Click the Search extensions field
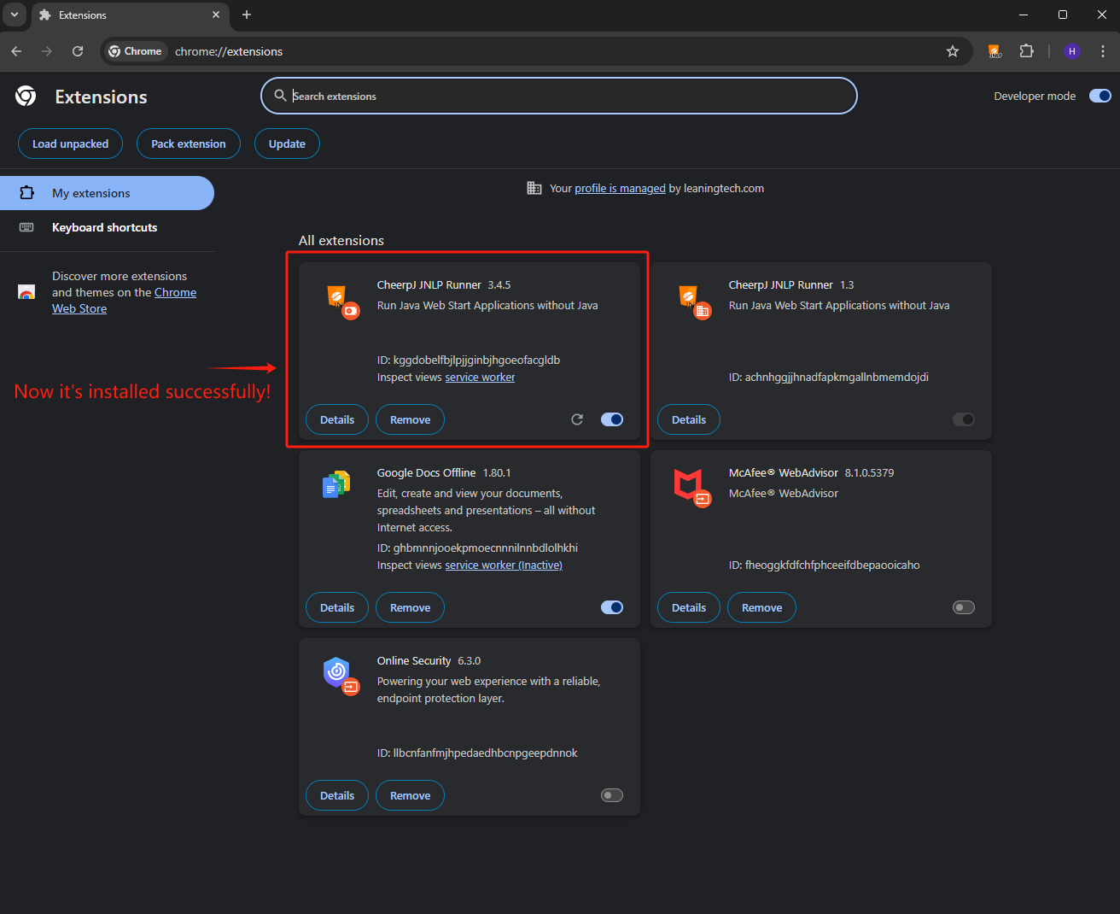Screen dimensions: 1120x914 point(559,96)
